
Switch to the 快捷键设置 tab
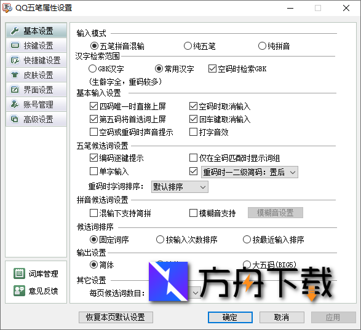click(36, 60)
